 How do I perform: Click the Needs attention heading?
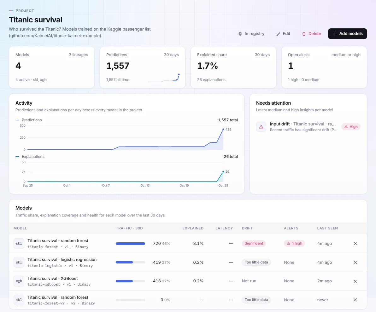pyautogui.click(x=273, y=103)
